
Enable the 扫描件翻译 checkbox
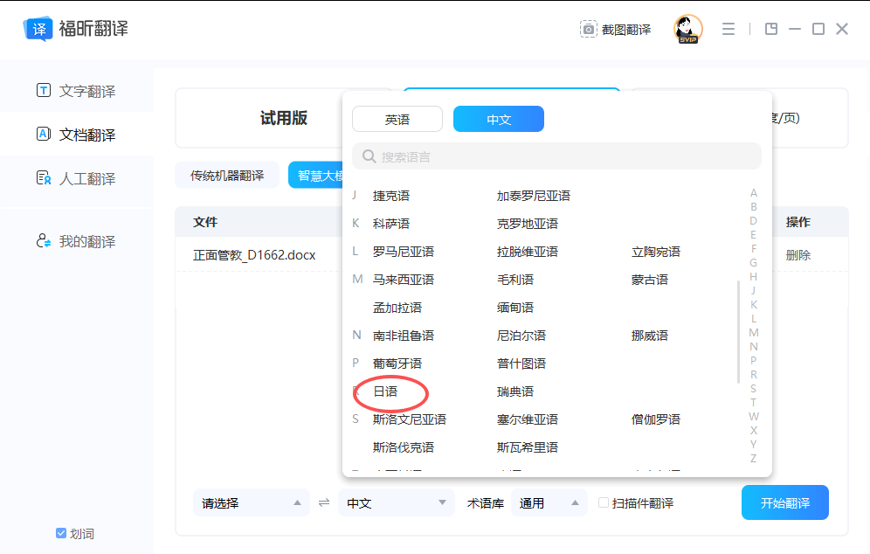603,502
